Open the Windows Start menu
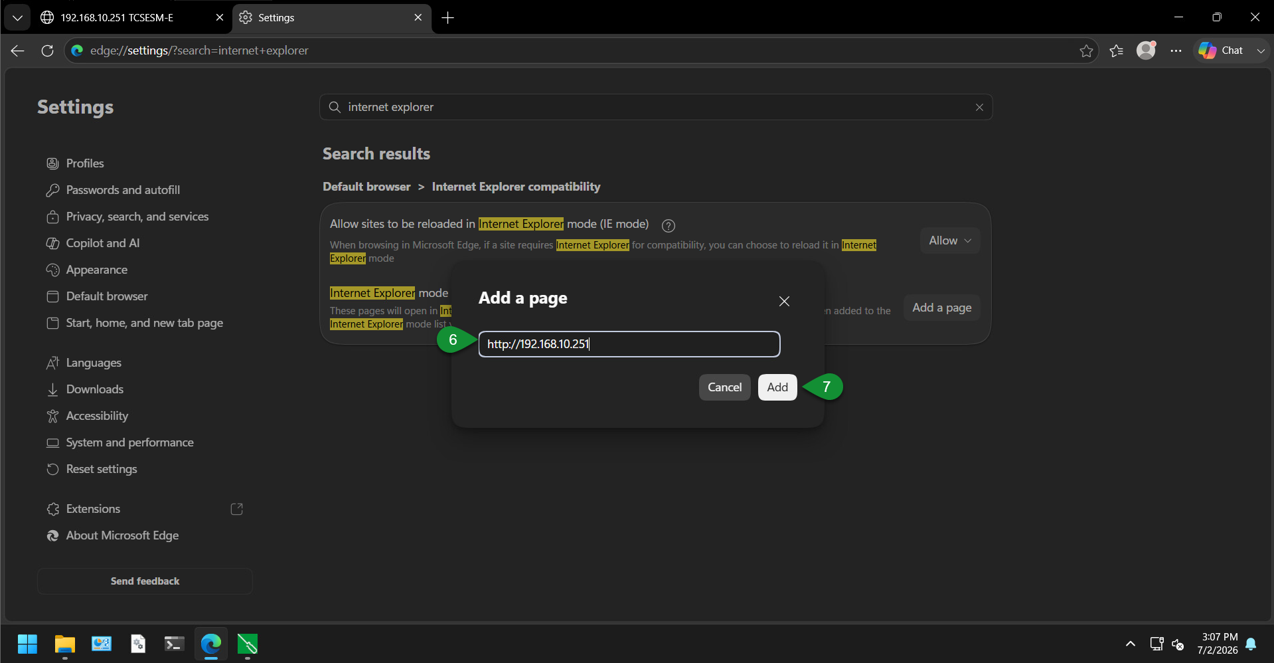This screenshot has width=1274, height=663. pyautogui.click(x=27, y=644)
